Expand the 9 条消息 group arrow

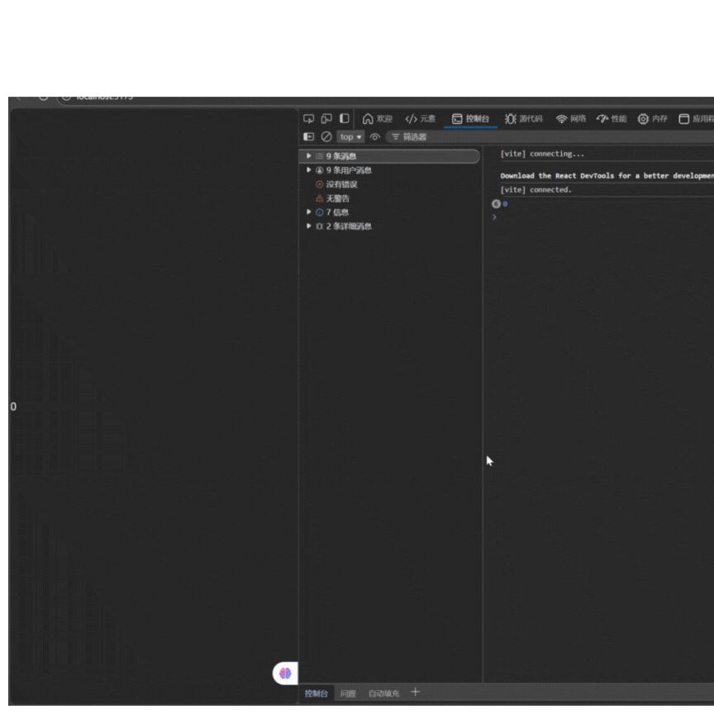coord(309,155)
